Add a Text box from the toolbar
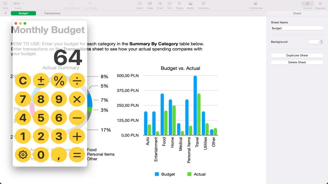Image resolution: width=328 pixels, height=184 pixels. pos(169,5)
